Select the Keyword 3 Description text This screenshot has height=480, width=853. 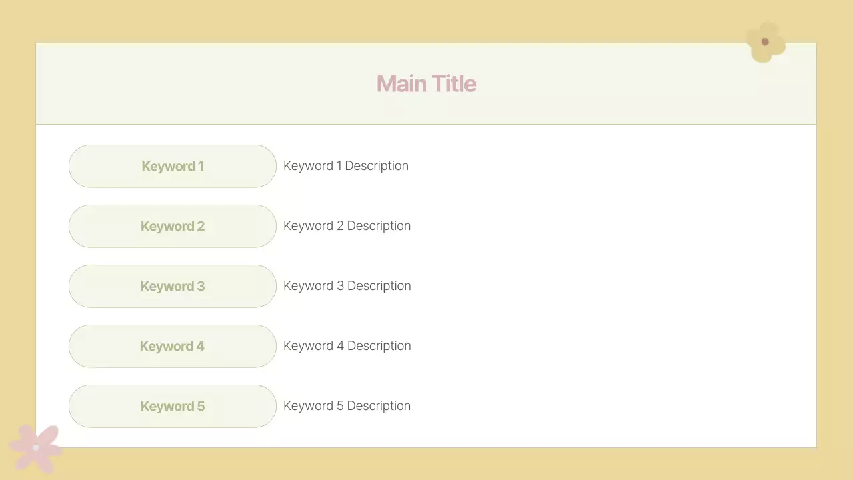[x=347, y=286]
